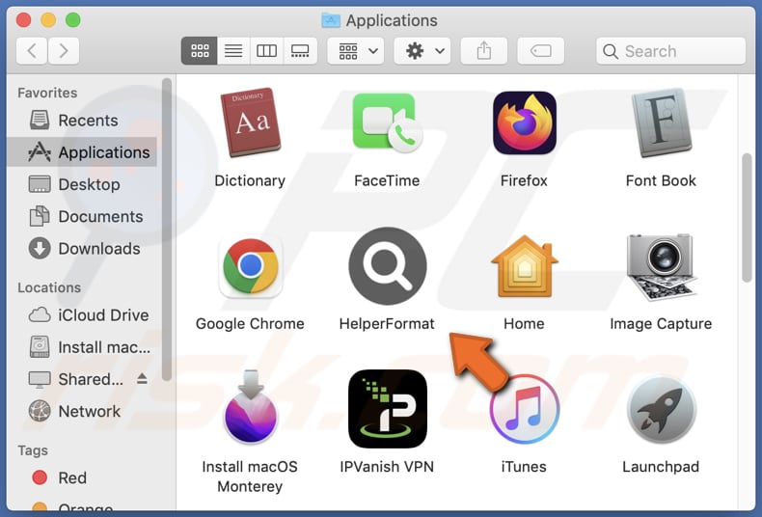
Task: Click the sidebar vertical scrollbar
Action: pos(167,230)
